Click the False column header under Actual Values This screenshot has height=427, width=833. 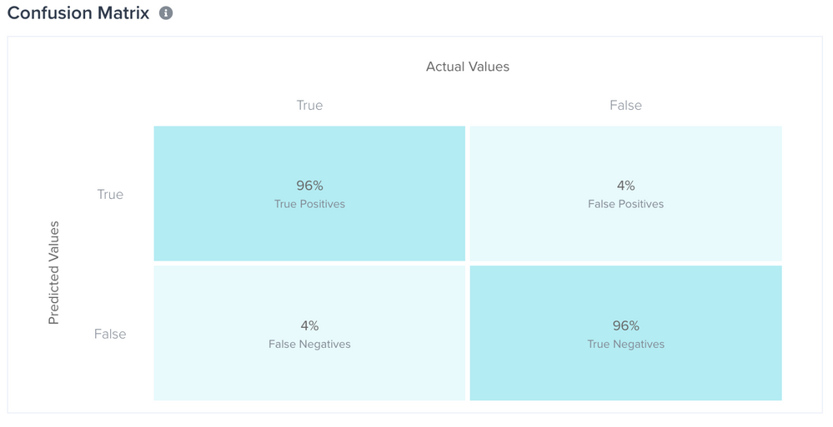tap(625, 106)
